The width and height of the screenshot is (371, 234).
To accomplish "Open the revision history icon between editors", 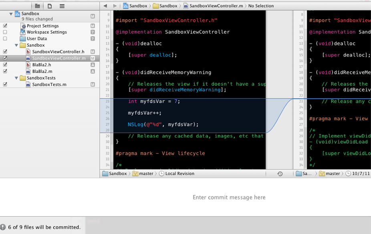I will (x=280, y=173).
